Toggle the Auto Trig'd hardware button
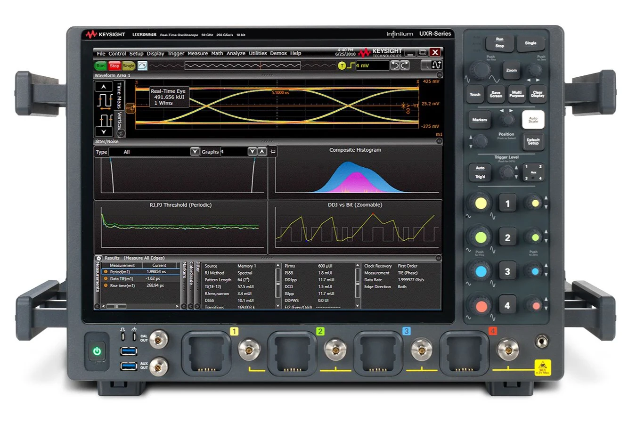 coord(480,172)
